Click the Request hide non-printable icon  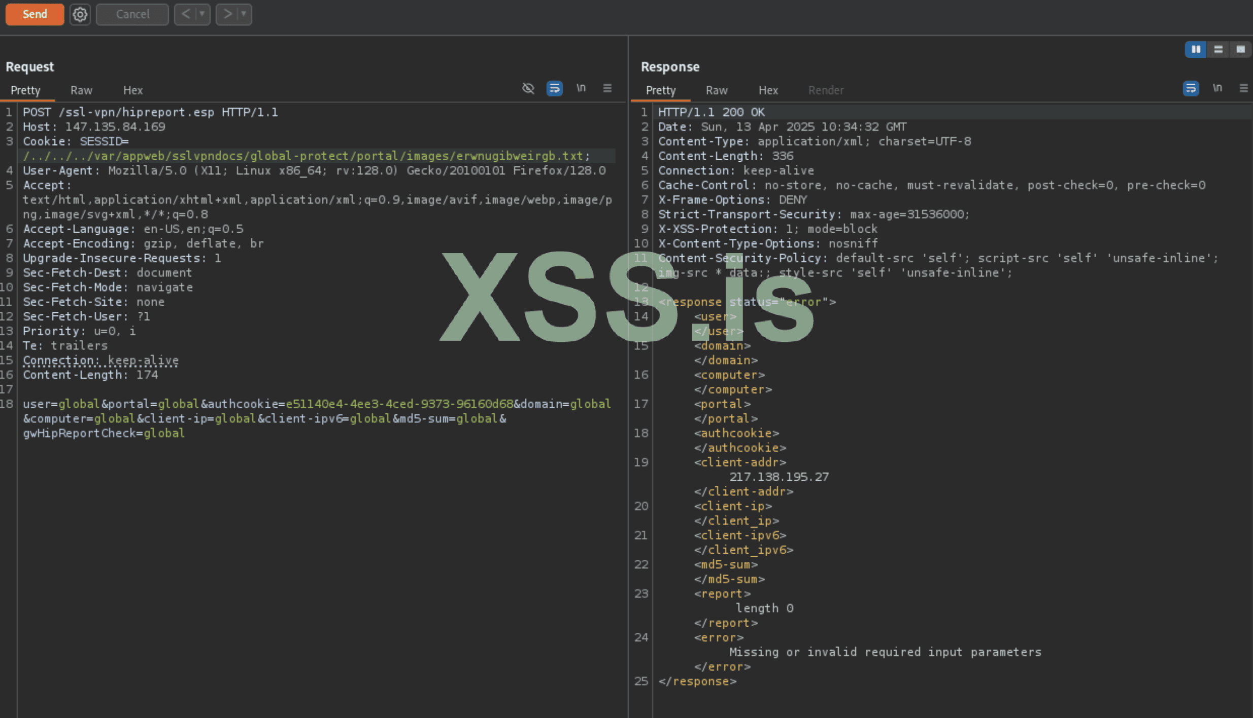pos(528,88)
